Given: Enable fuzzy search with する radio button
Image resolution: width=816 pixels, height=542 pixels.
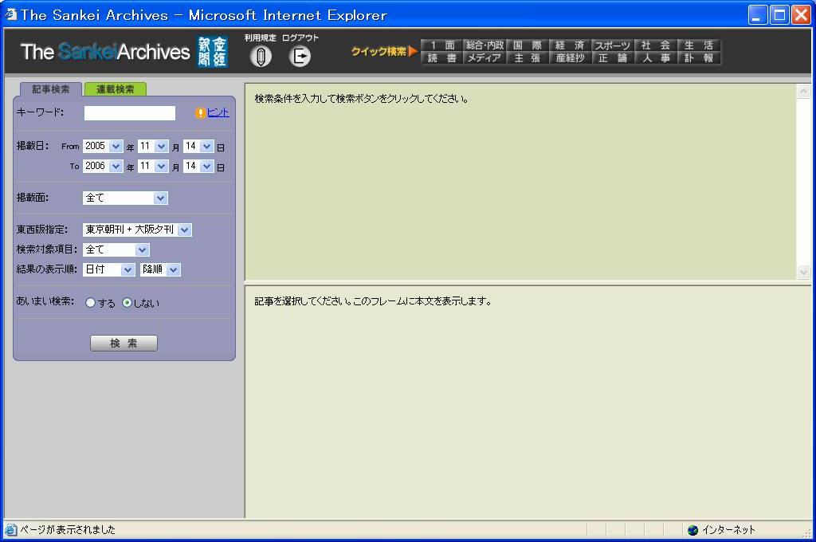Looking at the screenshot, I should (x=90, y=303).
